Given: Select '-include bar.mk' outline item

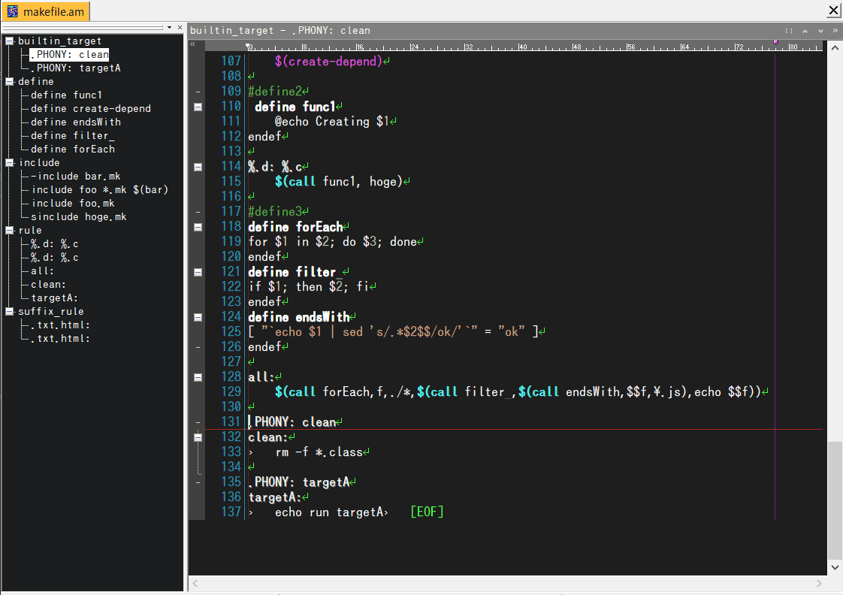Looking at the screenshot, I should 76,177.
